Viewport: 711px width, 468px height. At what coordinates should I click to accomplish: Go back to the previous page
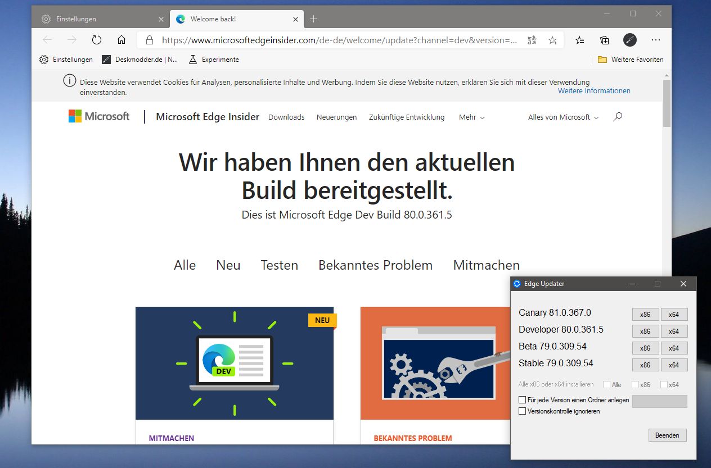click(47, 40)
